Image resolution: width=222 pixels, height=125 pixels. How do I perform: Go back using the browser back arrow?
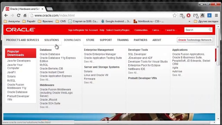pos(6,15)
